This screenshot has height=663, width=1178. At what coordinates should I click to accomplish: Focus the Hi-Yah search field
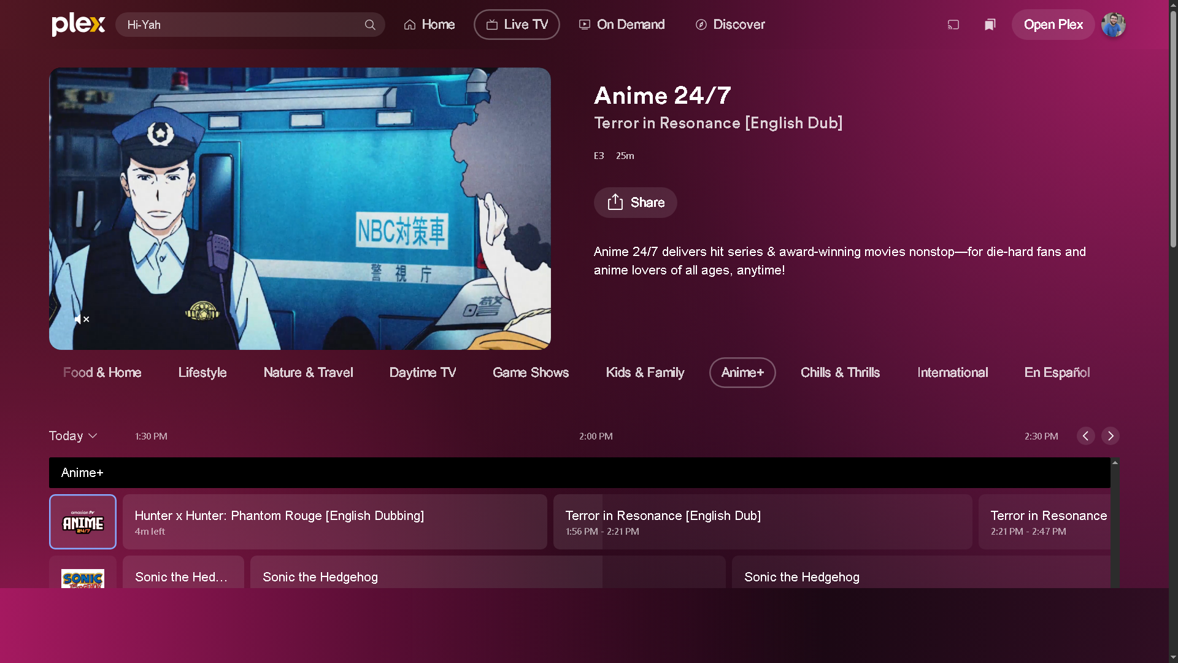(250, 25)
